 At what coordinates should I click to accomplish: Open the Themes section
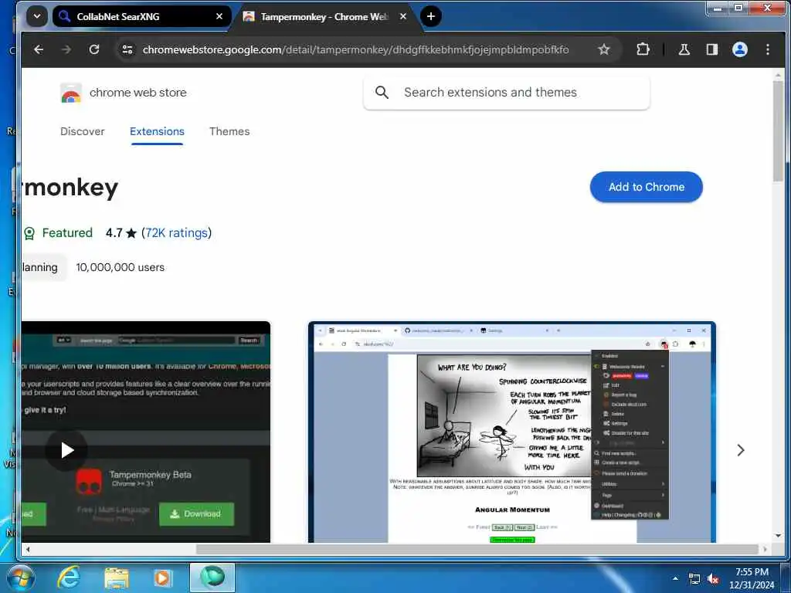229,131
